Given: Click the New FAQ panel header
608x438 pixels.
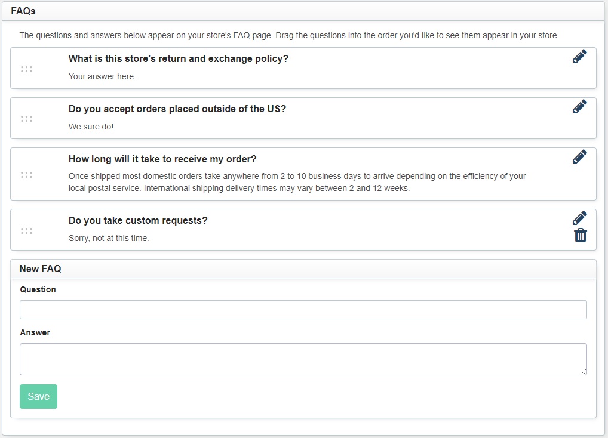Looking at the screenshot, I should coord(303,269).
